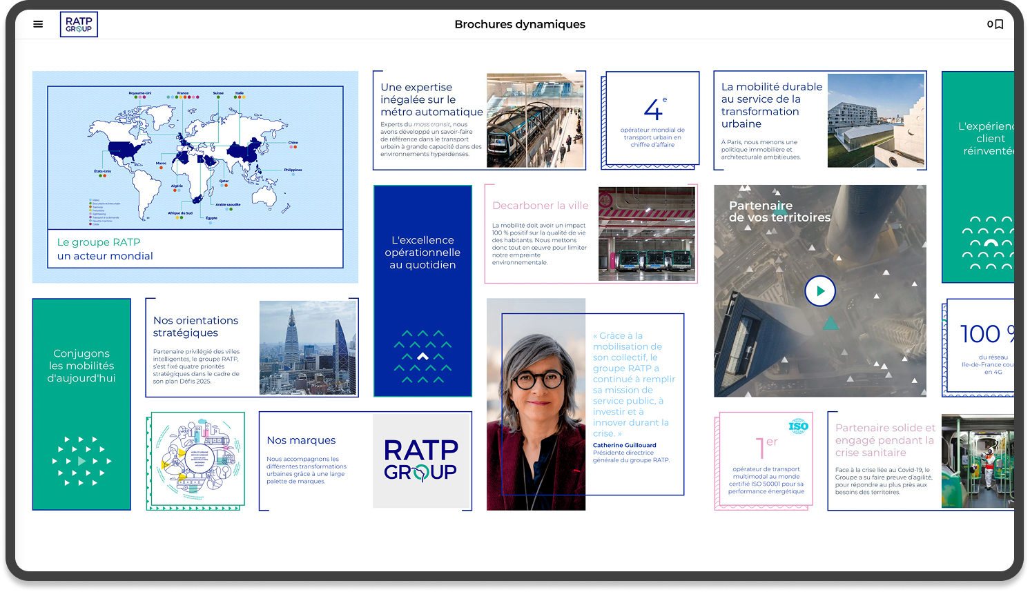
Task: Open the Nos marques card
Action: 365,460
